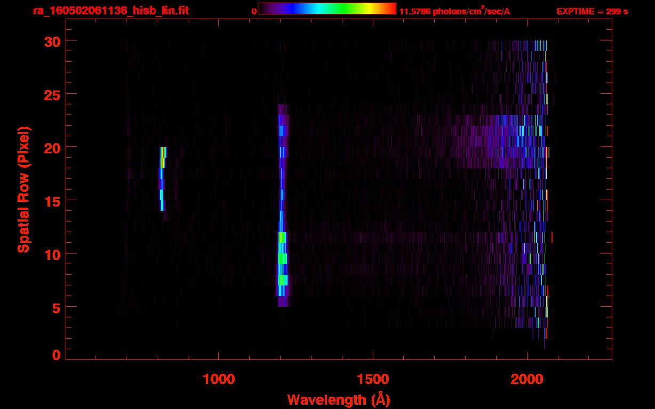Click the bright emission line near 830 Å
This screenshot has height=409, width=655.
[162, 179]
